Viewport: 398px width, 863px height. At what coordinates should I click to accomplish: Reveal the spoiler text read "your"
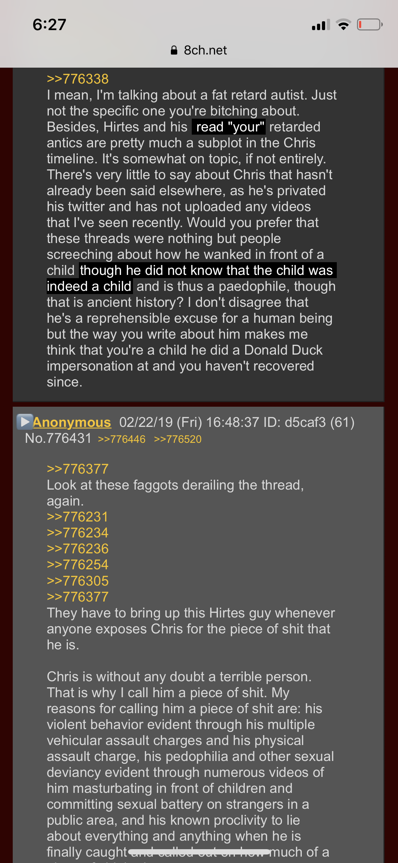click(229, 127)
